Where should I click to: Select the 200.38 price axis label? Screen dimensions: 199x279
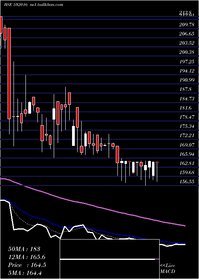point(187,53)
